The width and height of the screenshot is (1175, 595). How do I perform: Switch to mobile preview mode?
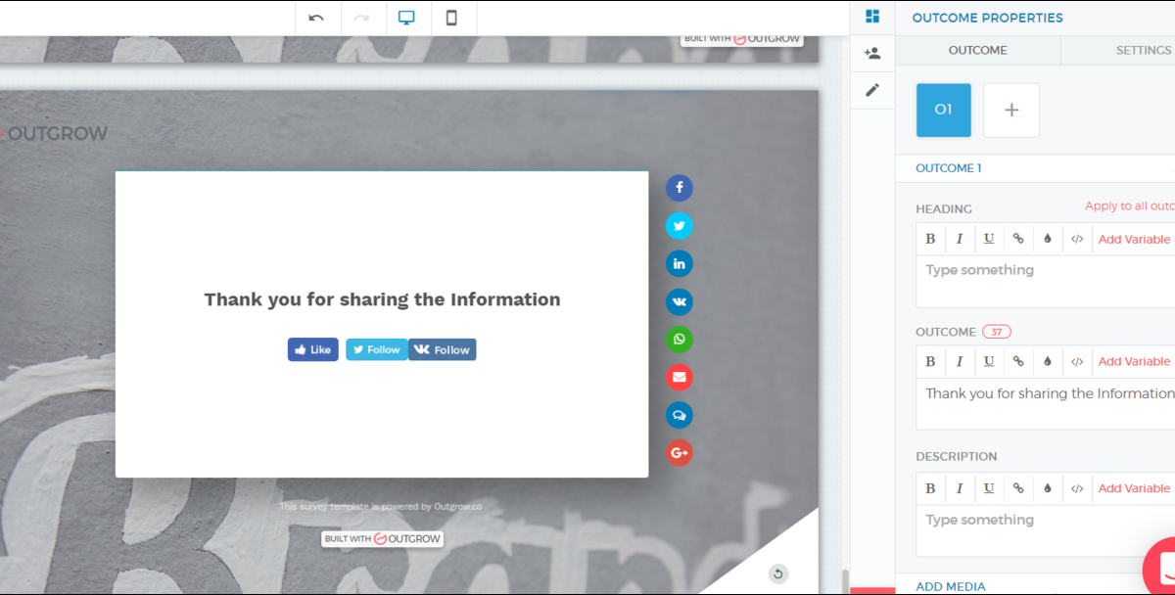[x=451, y=18]
